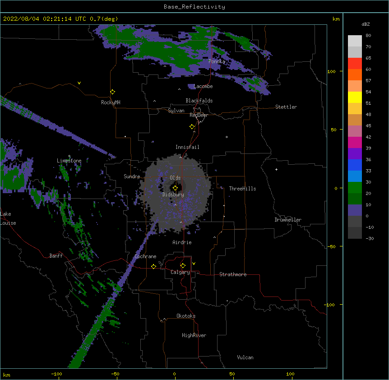Click the white plus marker west of Drumheller
The image size is (389, 380).
point(276,169)
